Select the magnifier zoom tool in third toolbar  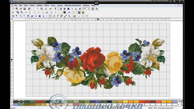point(69,16)
